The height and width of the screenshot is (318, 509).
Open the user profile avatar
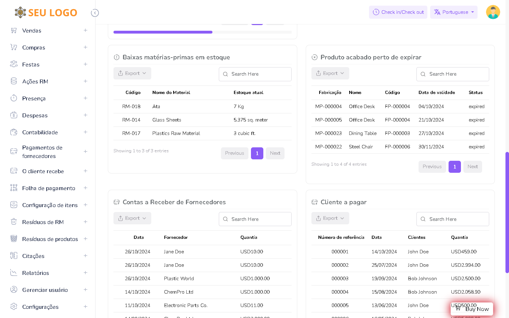[493, 12]
